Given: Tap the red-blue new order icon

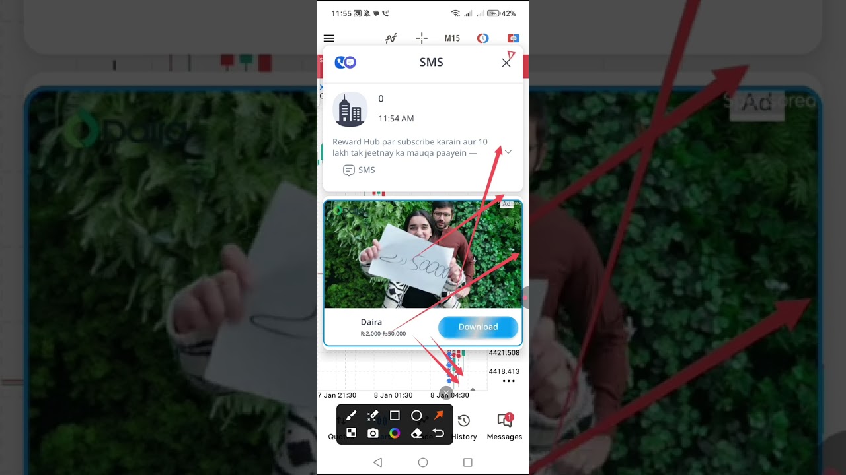Looking at the screenshot, I should tap(513, 38).
